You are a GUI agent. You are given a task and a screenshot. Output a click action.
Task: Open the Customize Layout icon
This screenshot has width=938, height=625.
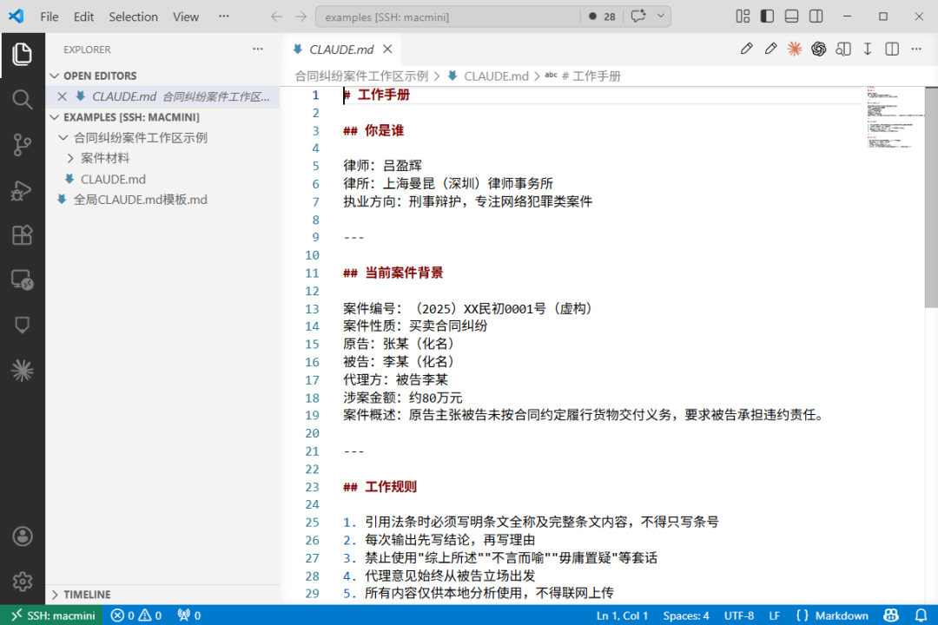pyautogui.click(x=743, y=16)
